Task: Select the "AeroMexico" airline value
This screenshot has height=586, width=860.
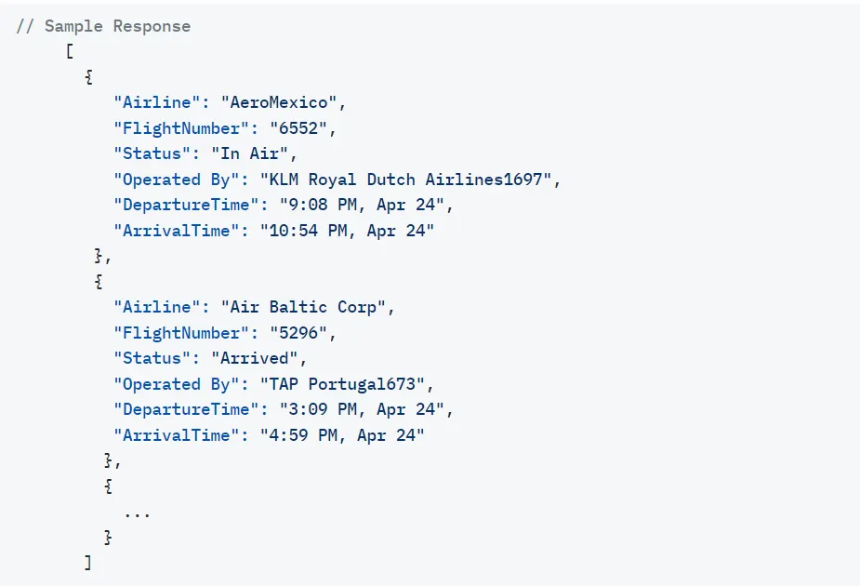Action: pos(279,102)
